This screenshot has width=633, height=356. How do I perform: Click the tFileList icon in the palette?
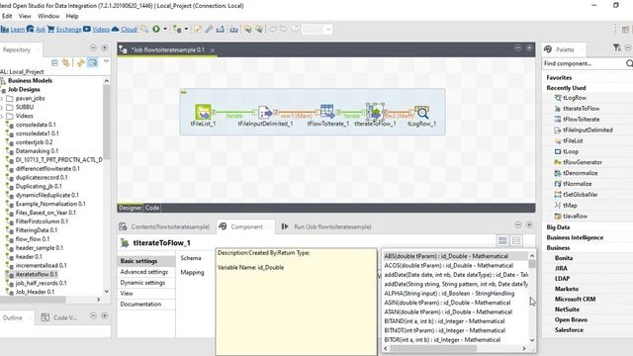tap(558, 140)
